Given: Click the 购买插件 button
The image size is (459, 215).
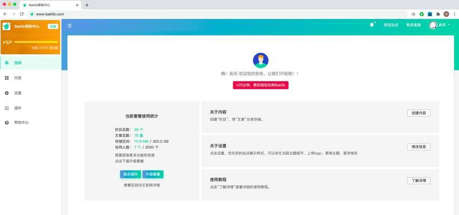Looking at the screenshot, I should click(x=130, y=174).
